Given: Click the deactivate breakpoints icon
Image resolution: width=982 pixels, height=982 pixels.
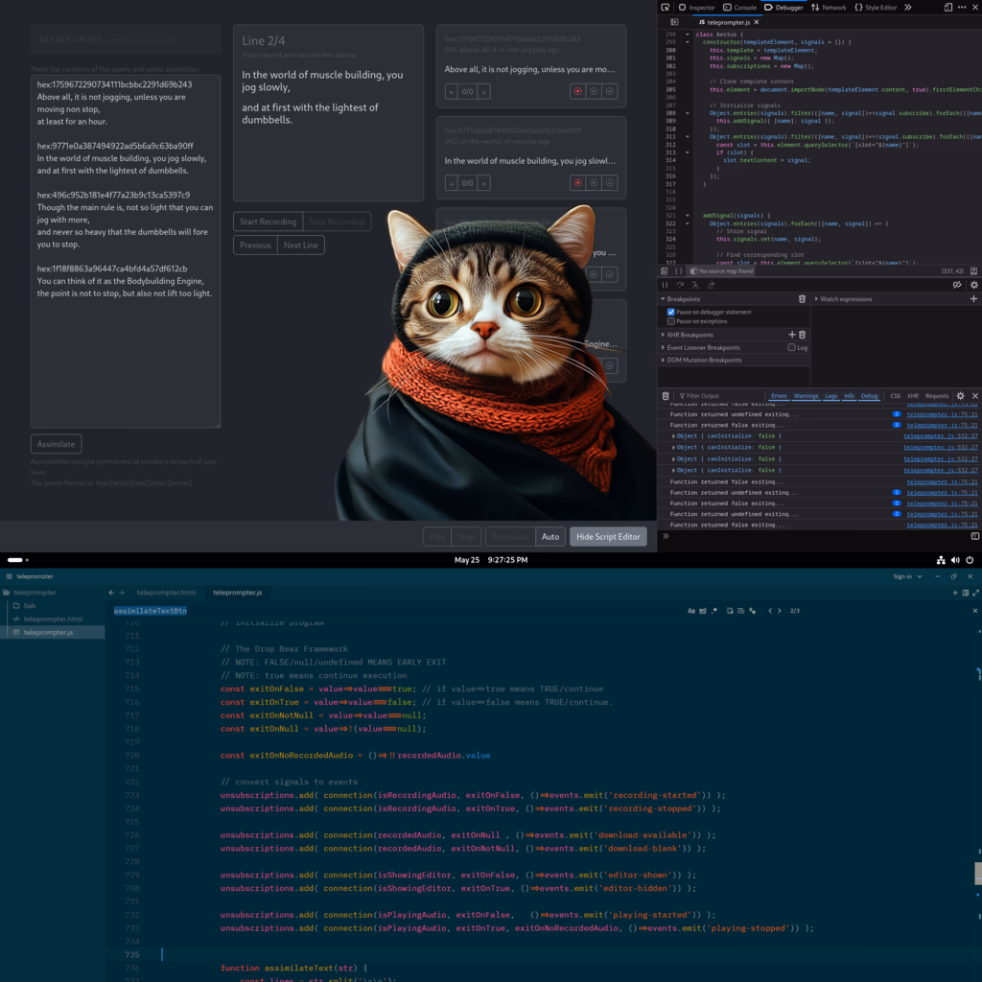Looking at the screenshot, I should pyautogui.click(x=957, y=285).
